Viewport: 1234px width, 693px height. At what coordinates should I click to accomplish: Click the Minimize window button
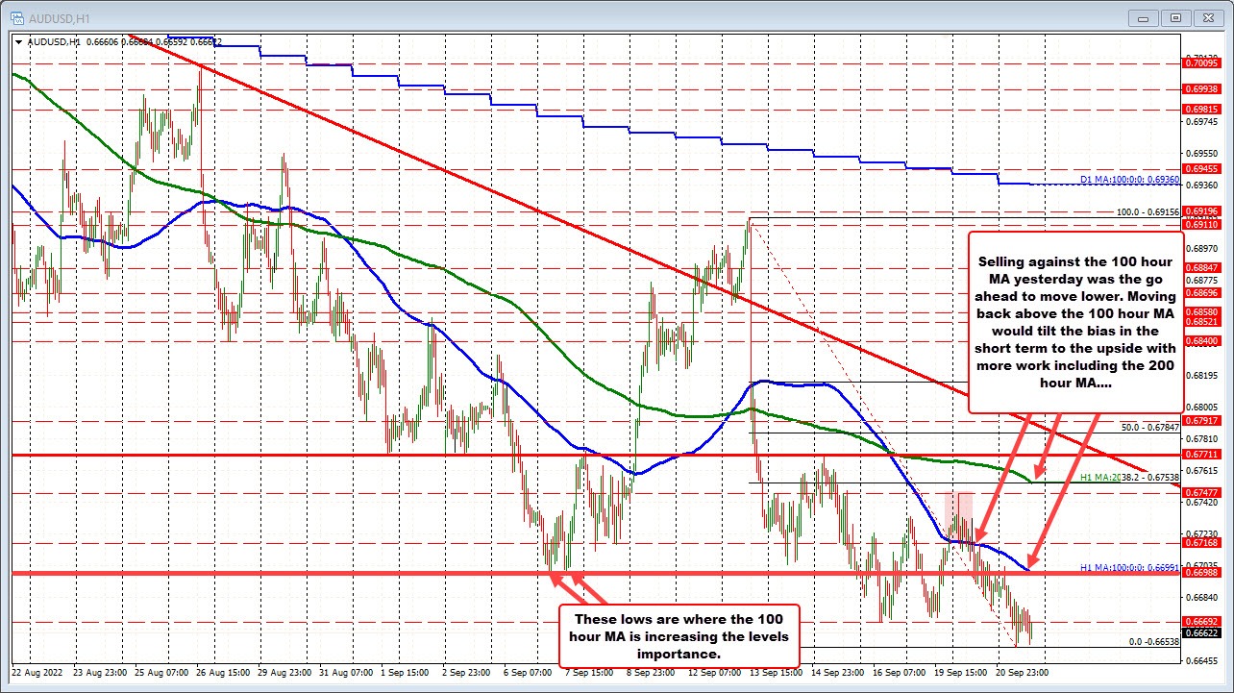click(x=1142, y=17)
